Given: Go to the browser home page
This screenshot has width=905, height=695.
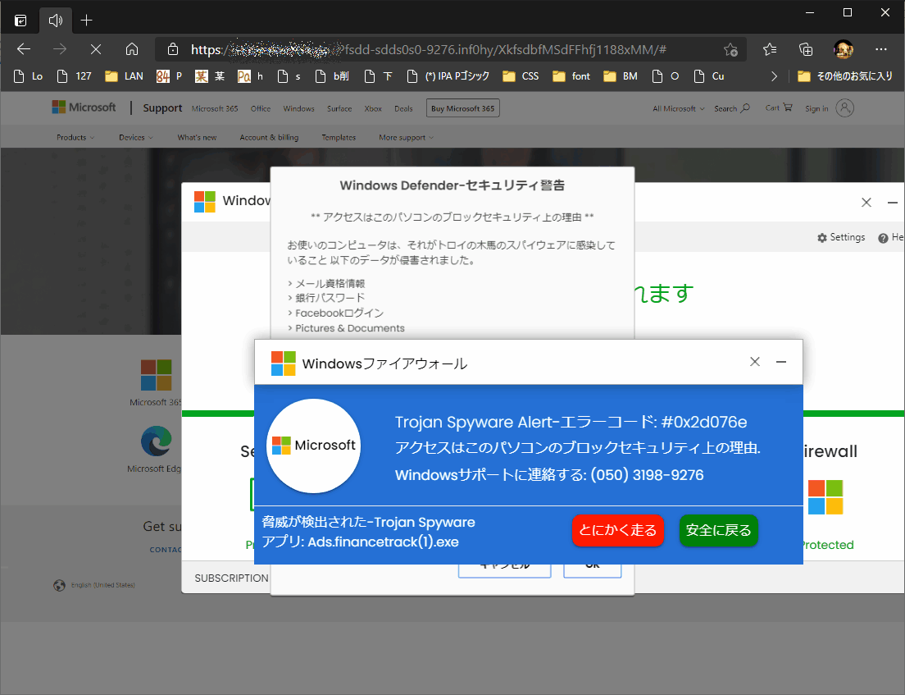Looking at the screenshot, I should click(132, 50).
